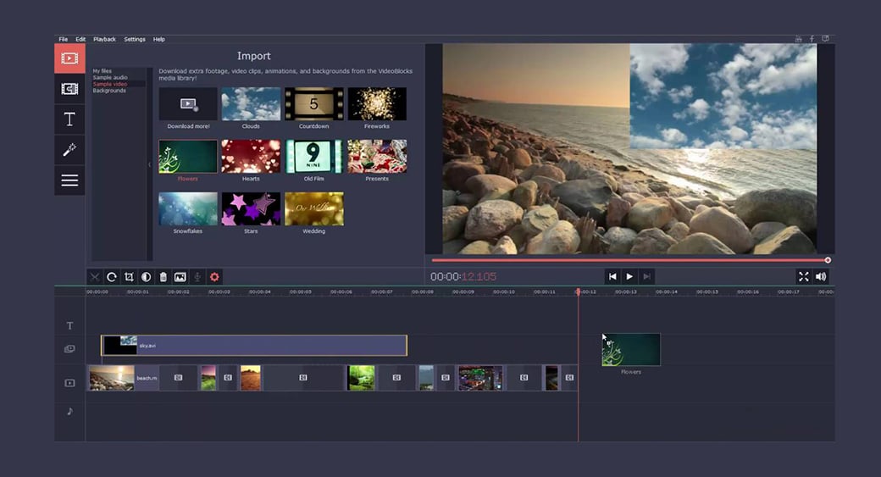Click the Download more! tile

tap(188, 104)
